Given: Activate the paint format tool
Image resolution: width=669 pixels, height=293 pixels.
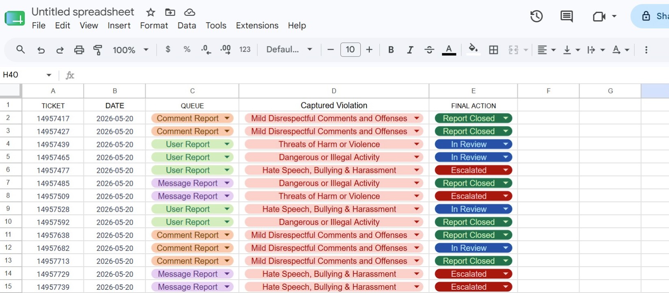Looking at the screenshot, I should [98, 50].
